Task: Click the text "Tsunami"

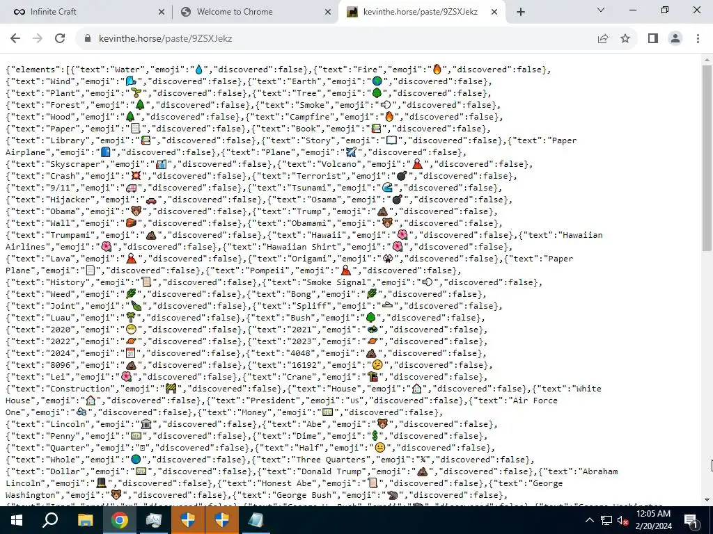Action: coord(310,188)
